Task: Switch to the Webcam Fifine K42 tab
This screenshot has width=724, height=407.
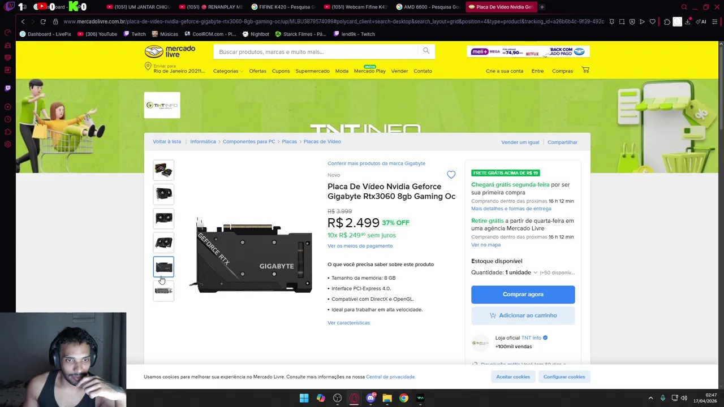Action: pos(355,7)
